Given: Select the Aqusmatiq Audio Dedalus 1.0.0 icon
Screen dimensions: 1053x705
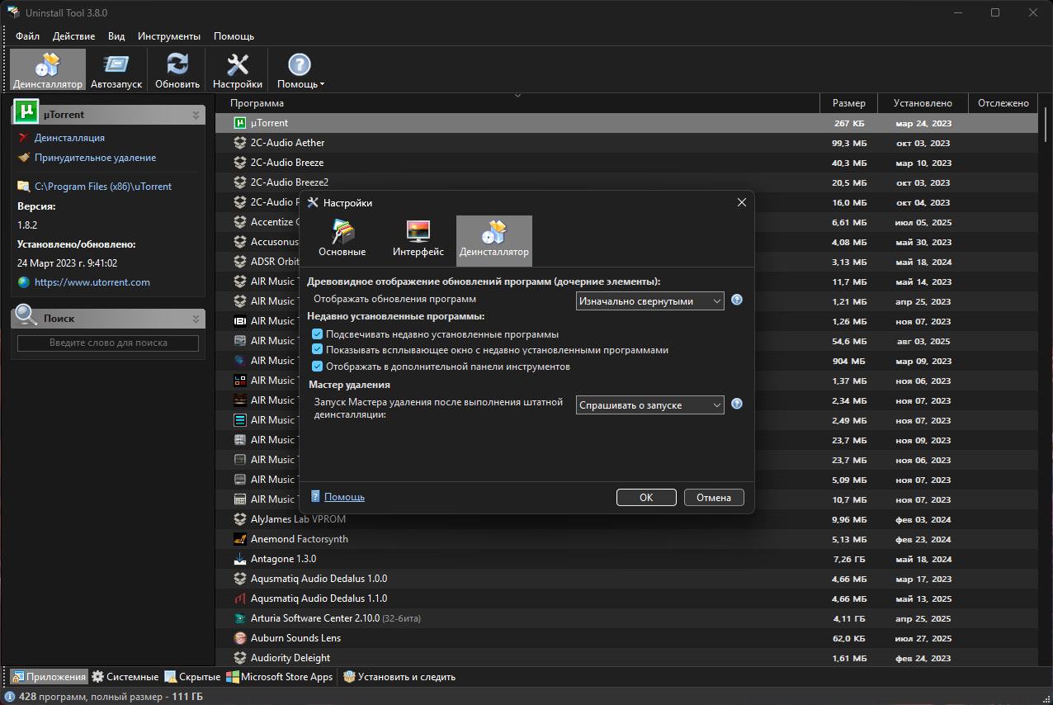Looking at the screenshot, I should click(x=240, y=579).
